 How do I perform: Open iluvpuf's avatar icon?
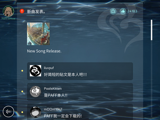pyautogui.click(x=35, y=71)
